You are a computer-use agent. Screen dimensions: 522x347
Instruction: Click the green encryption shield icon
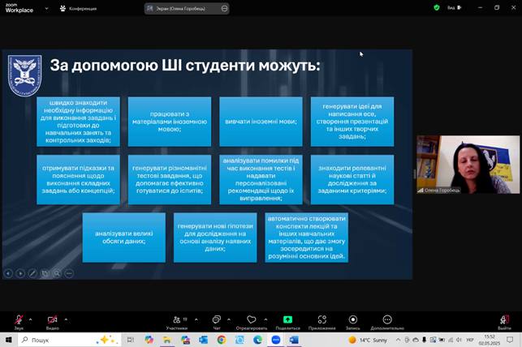coord(436,7)
